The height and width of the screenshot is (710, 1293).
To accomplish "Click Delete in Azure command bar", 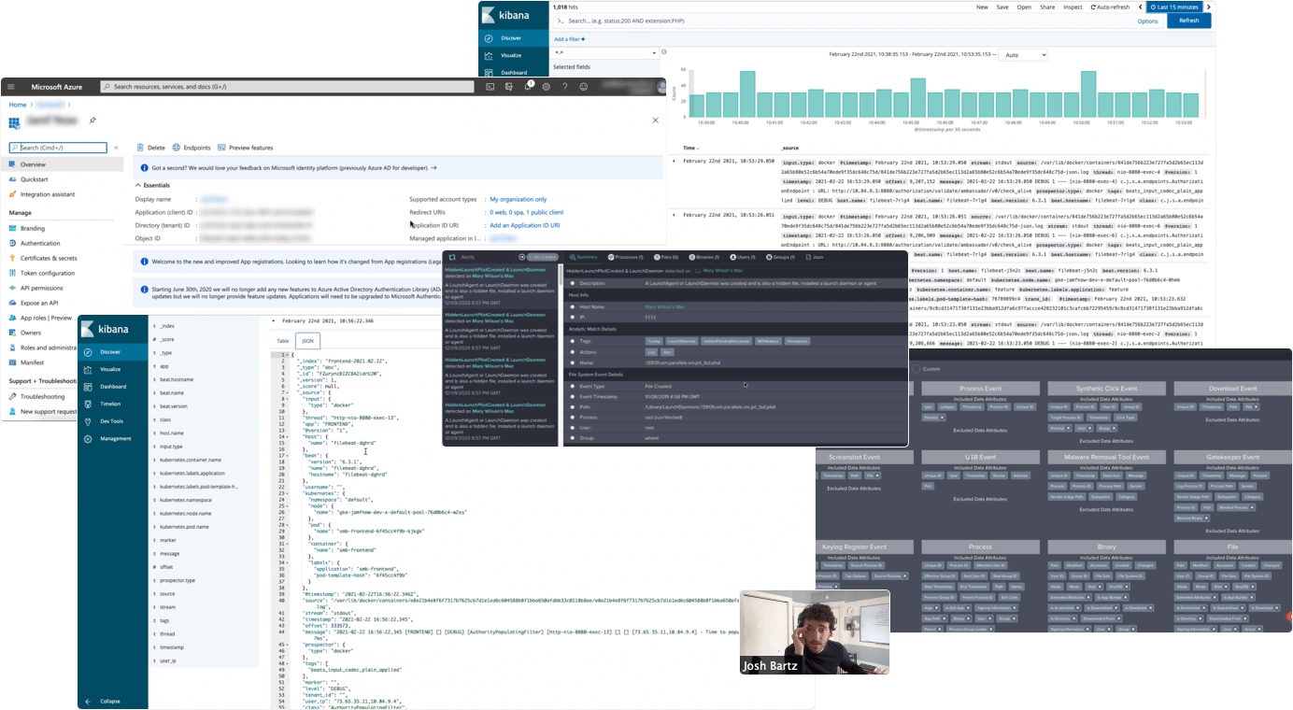I will coord(150,148).
